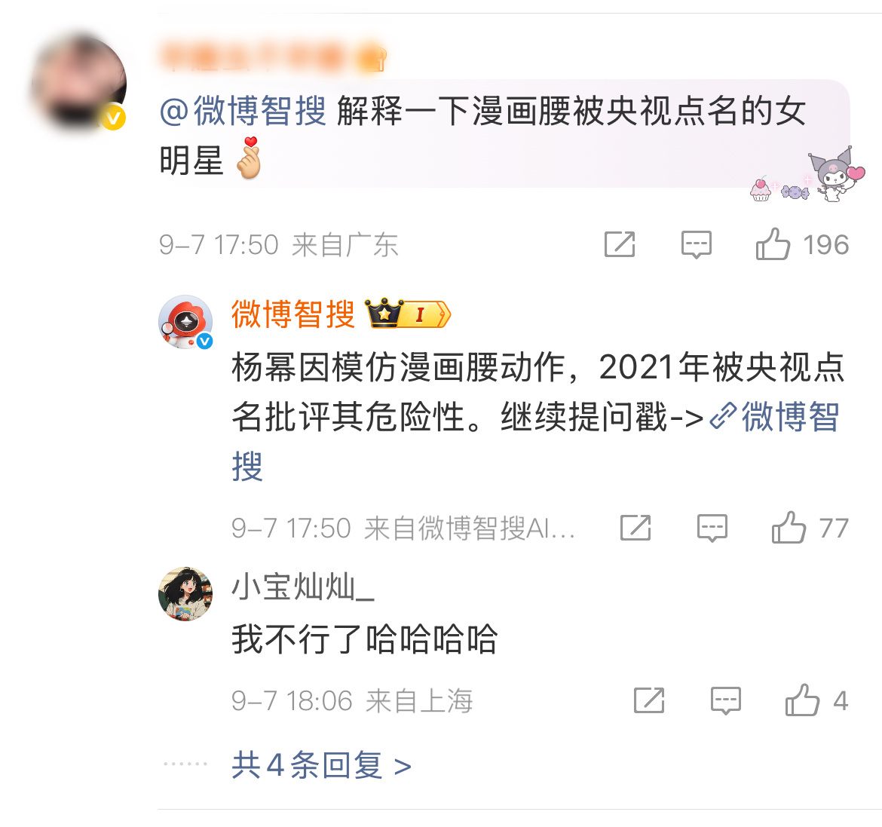
Task: Tap the blurred username of top commenter
Action: pyautogui.click(x=274, y=57)
